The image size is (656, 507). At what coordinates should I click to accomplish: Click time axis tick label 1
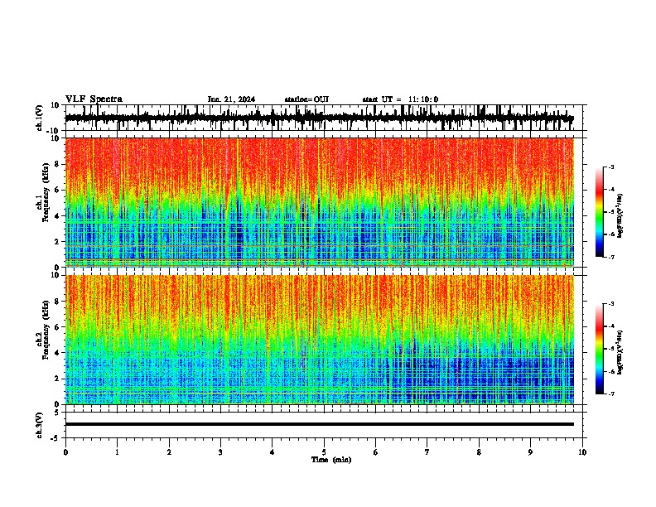pos(117,452)
